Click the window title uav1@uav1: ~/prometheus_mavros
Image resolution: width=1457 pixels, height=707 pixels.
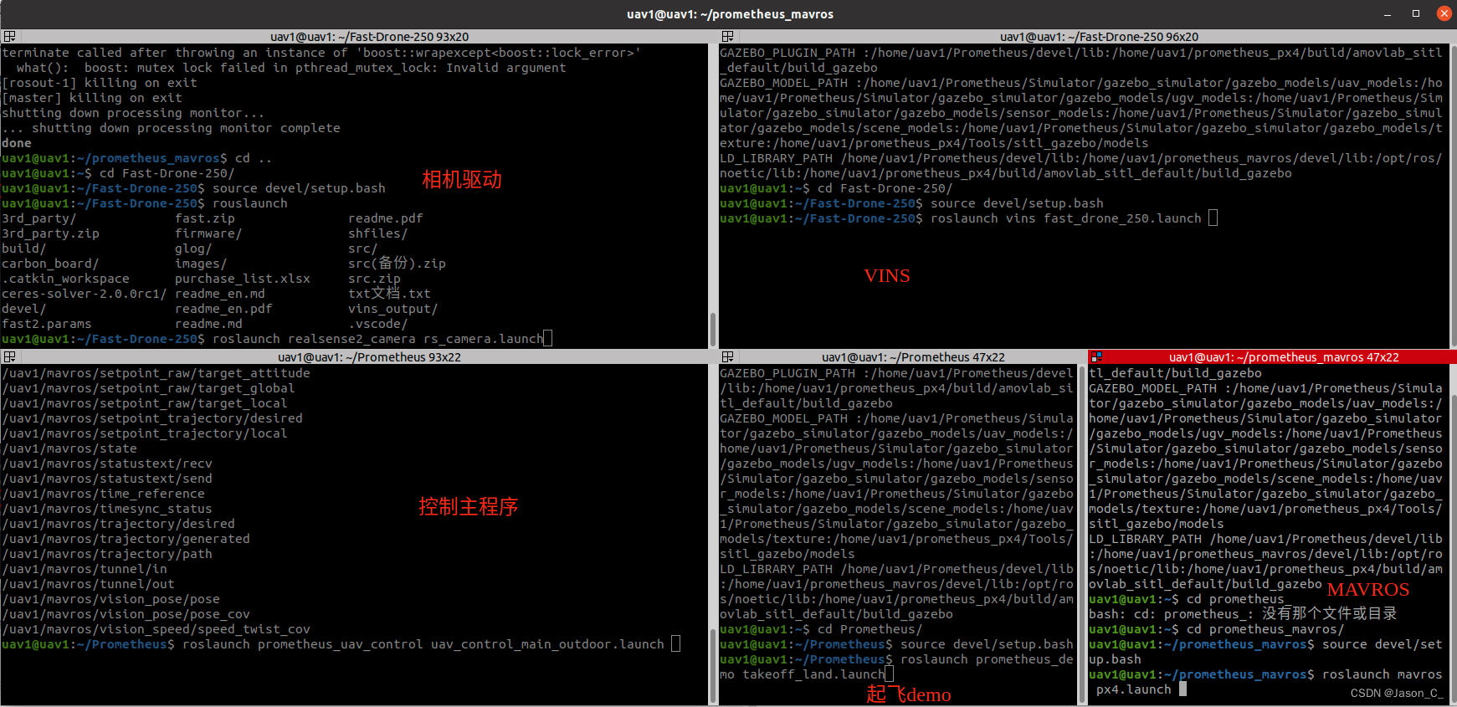click(730, 14)
